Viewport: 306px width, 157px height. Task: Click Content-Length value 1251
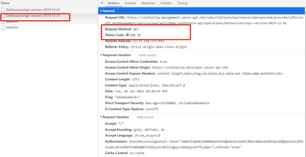point(136,79)
